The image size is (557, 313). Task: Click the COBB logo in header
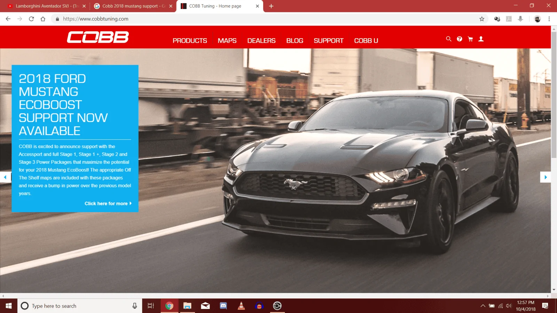pos(98,37)
